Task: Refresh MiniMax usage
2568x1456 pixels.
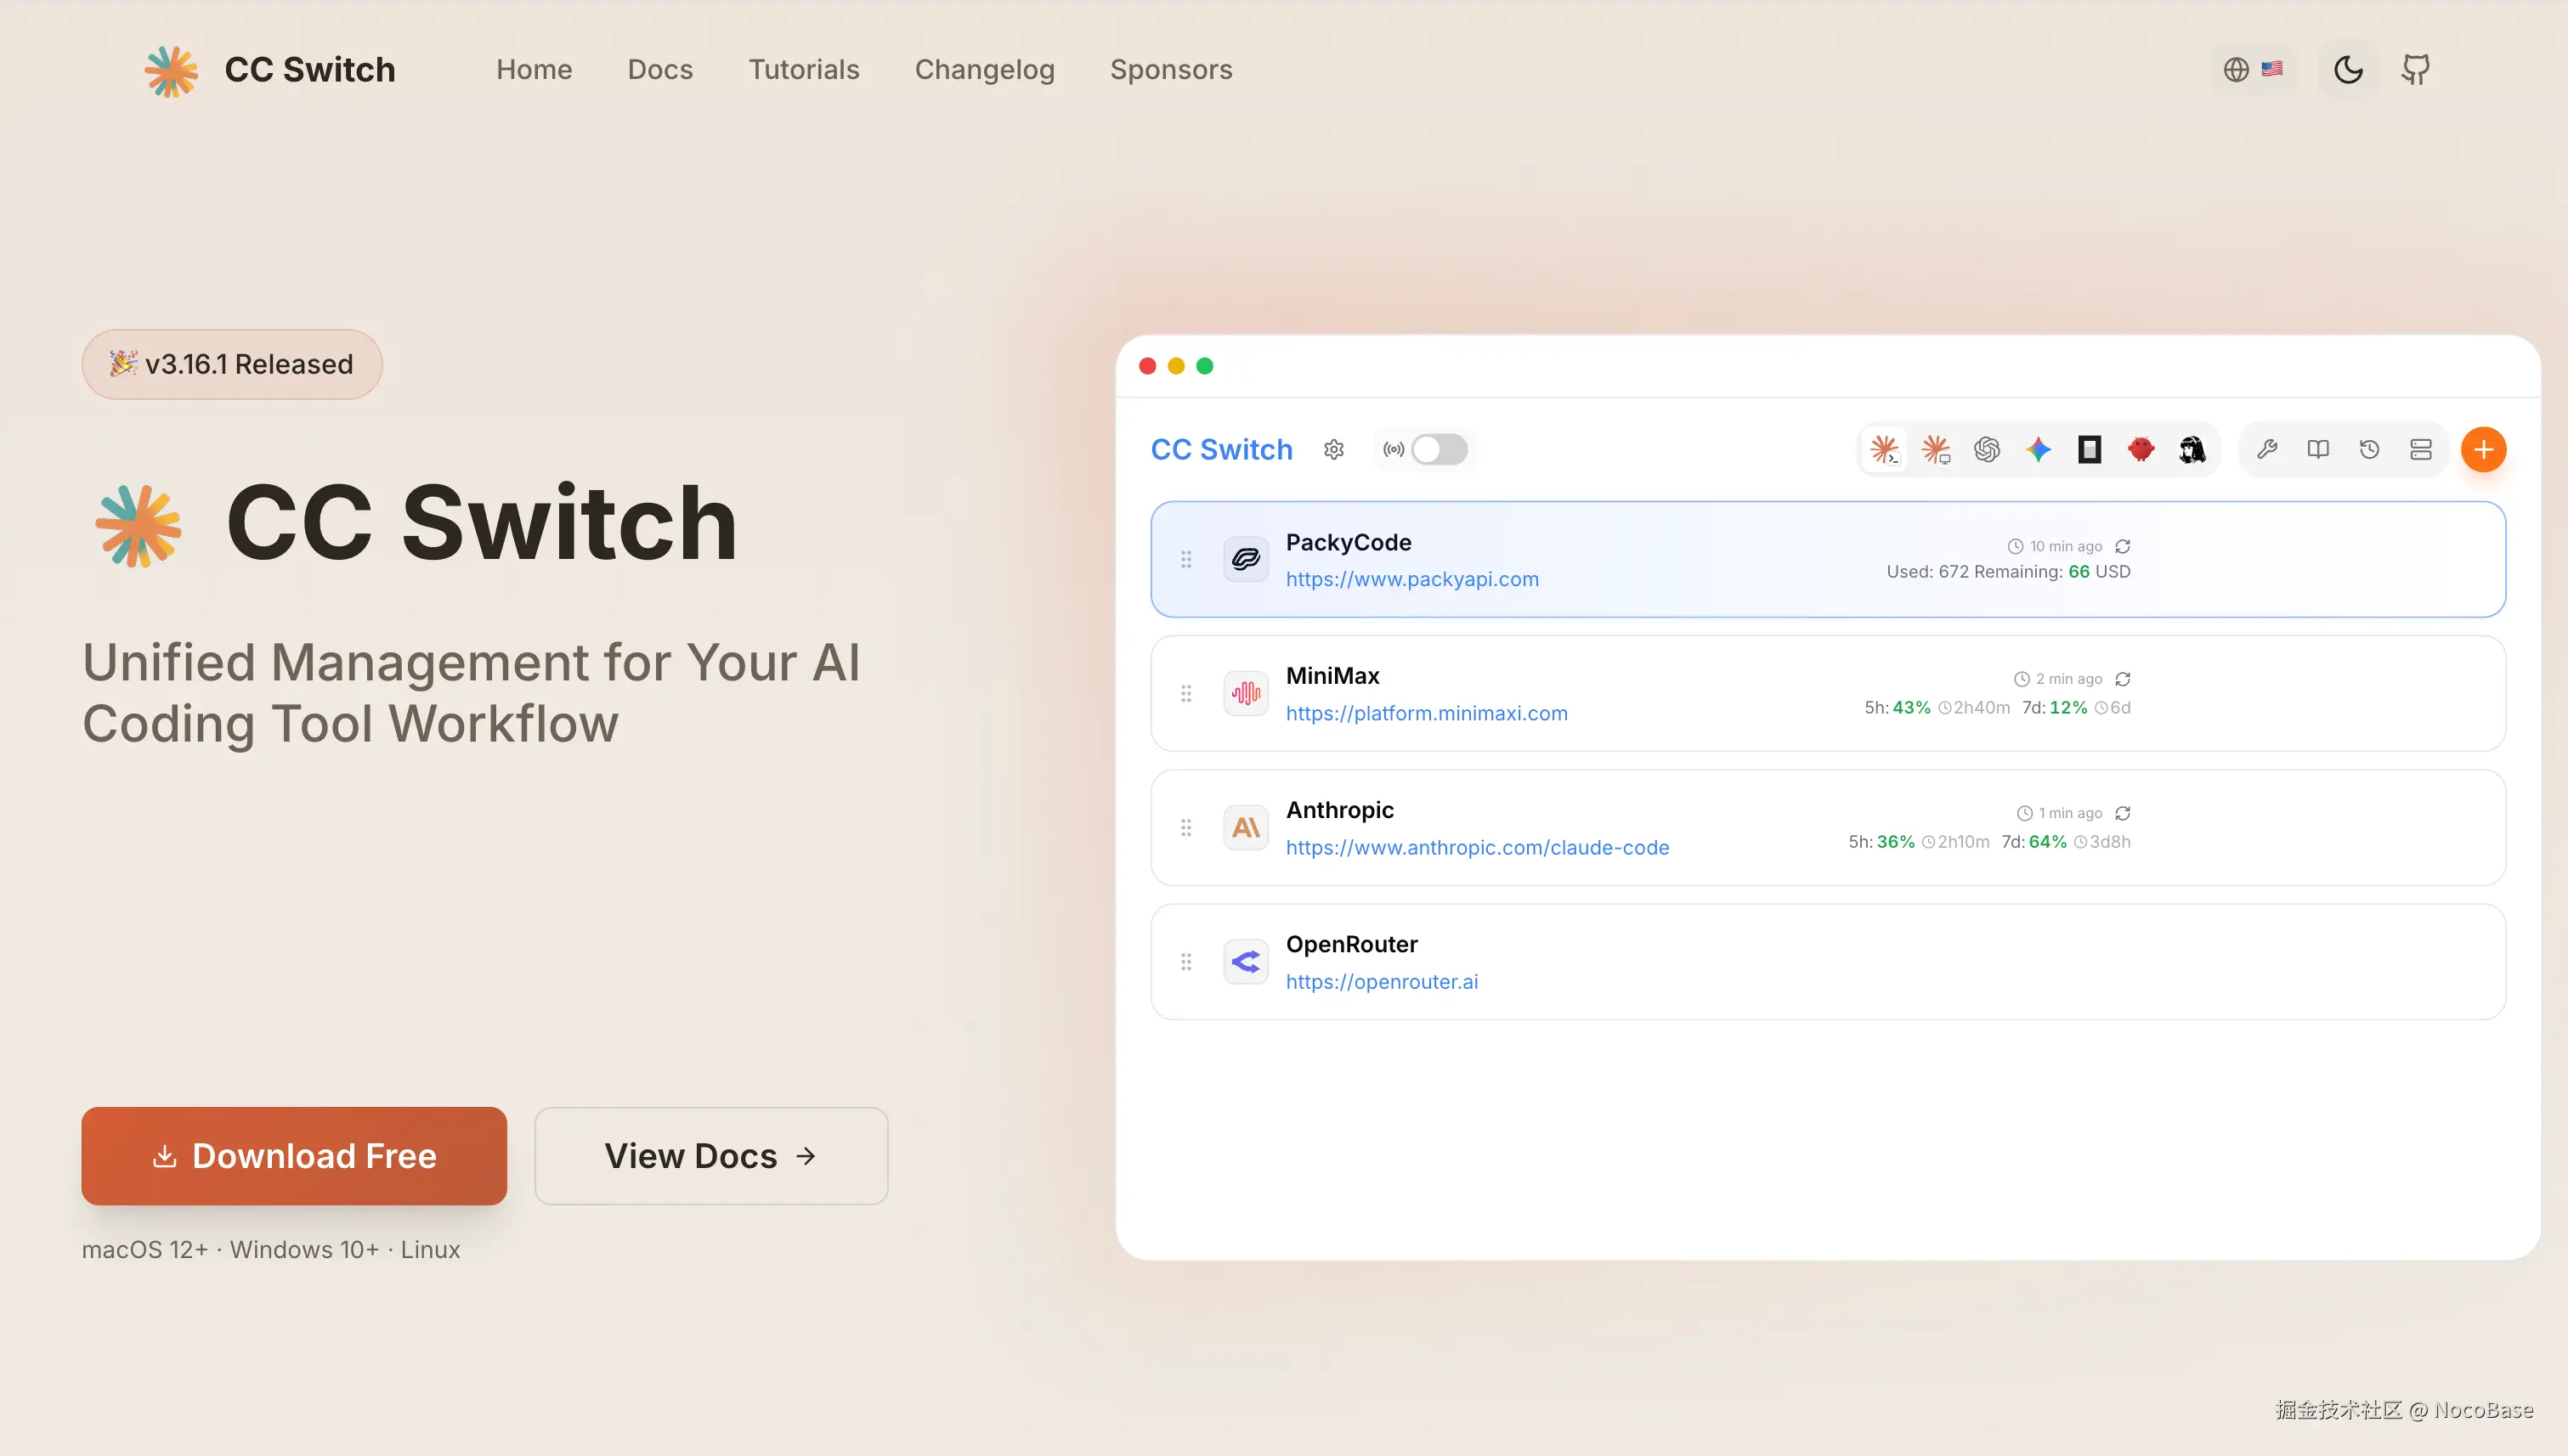Action: point(2123,679)
